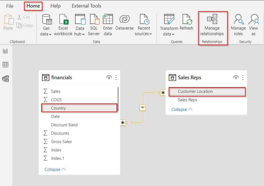Click the financials table icon in header
This screenshot has width=264, height=186.
[46, 78]
